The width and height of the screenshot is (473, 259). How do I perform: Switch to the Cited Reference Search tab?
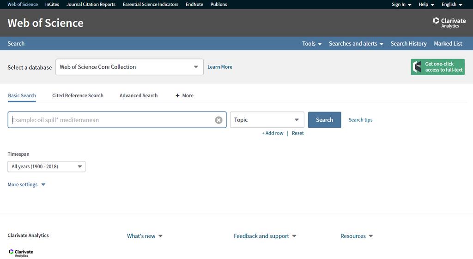[78, 95]
